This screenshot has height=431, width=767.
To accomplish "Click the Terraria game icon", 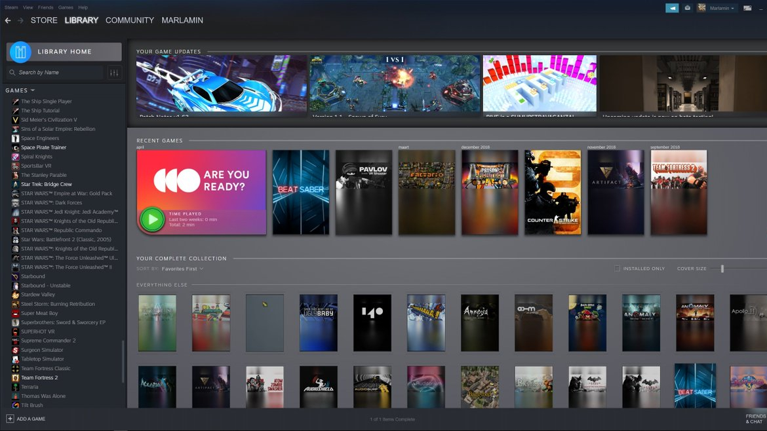I will point(15,387).
